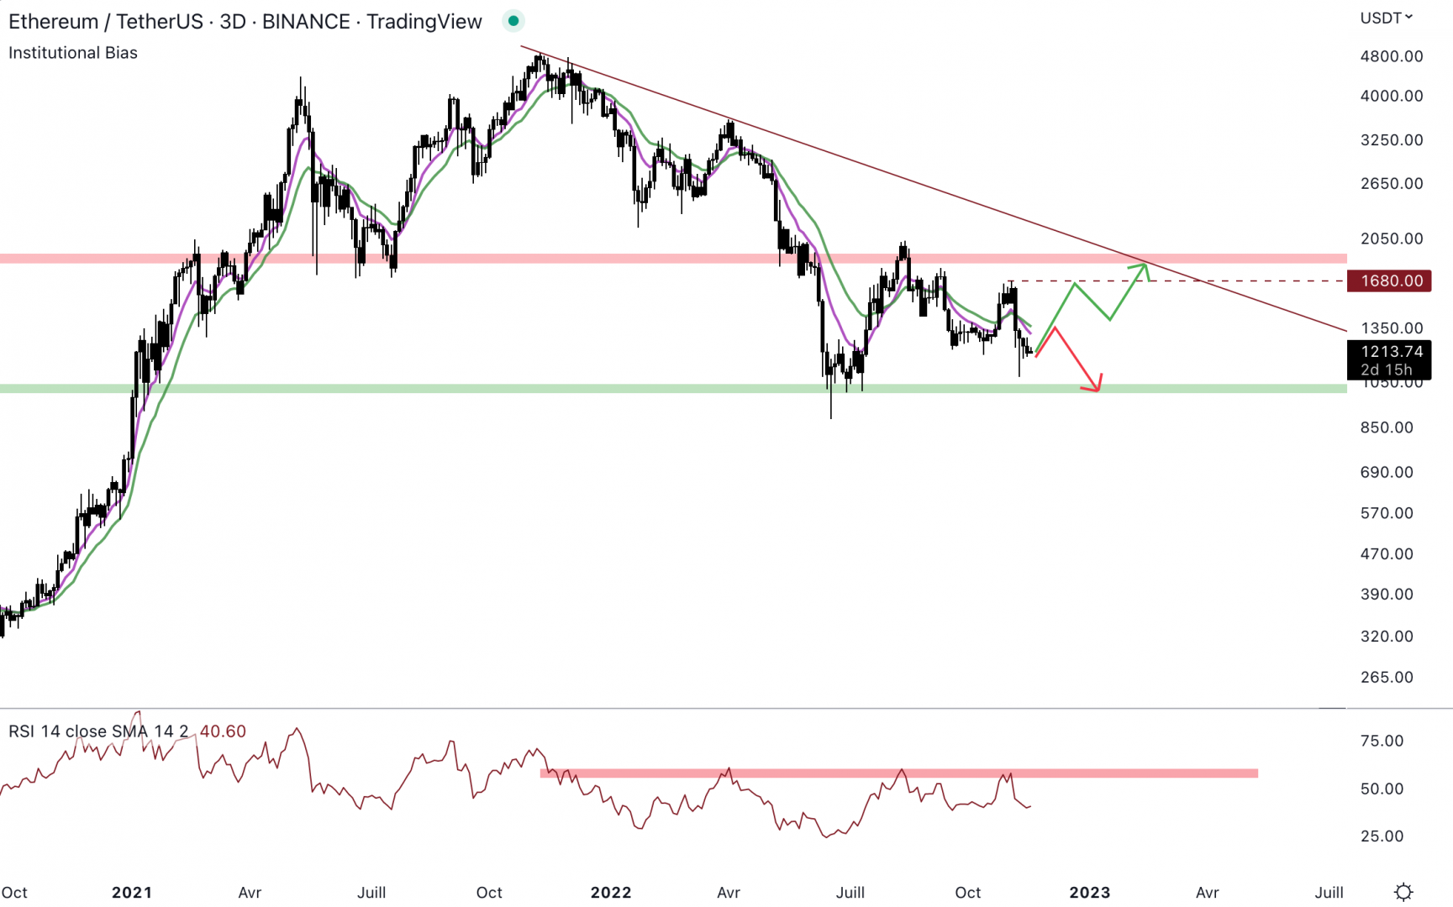This screenshot has height=907, width=1453.
Task: Click the 2650.00 price axis label
Action: coord(1392,183)
